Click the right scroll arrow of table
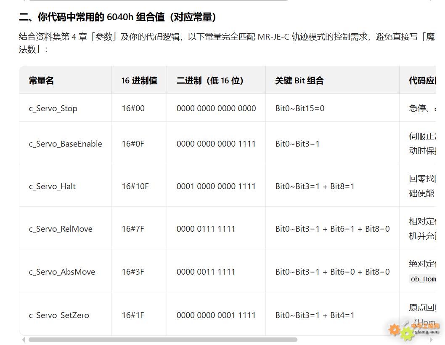445x345 pixels. point(431,340)
